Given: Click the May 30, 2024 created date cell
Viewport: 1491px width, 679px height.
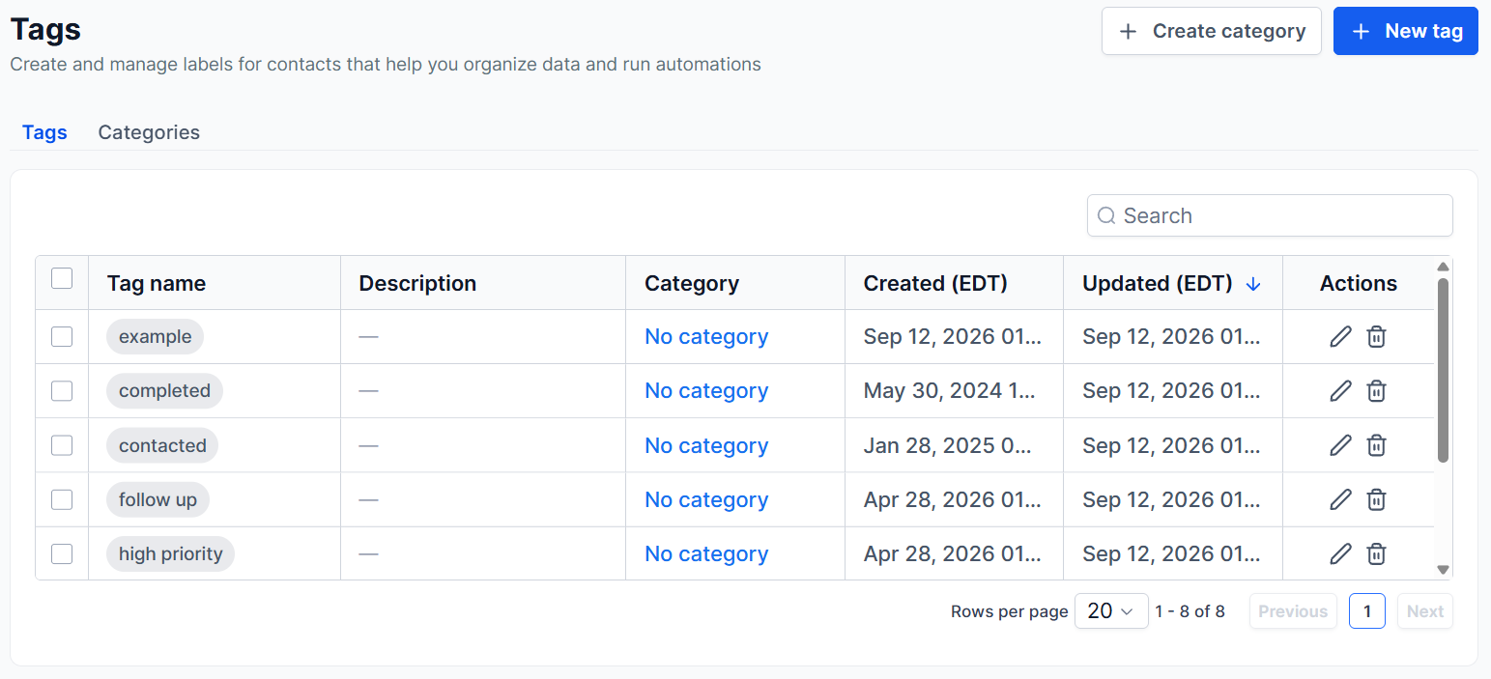Looking at the screenshot, I should point(953,390).
